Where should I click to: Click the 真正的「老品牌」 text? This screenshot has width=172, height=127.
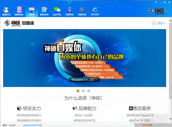[84, 115]
